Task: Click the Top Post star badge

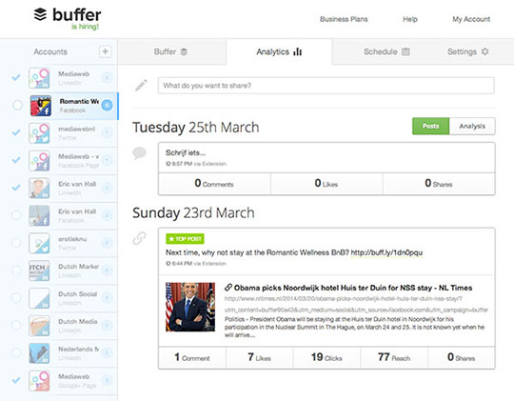Action: tap(185, 239)
